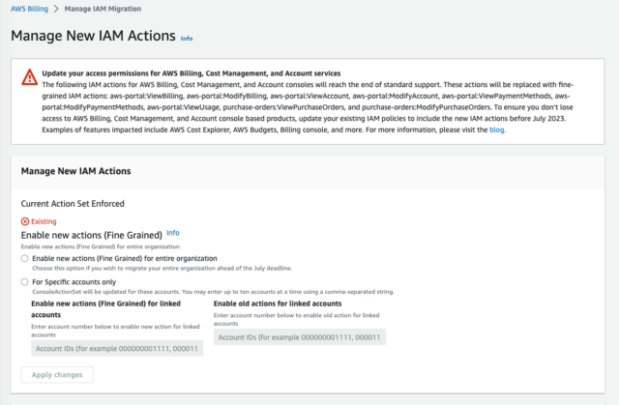Click the main Manage New IAM Actions title
The image size is (619, 405).
tap(93, 36)
